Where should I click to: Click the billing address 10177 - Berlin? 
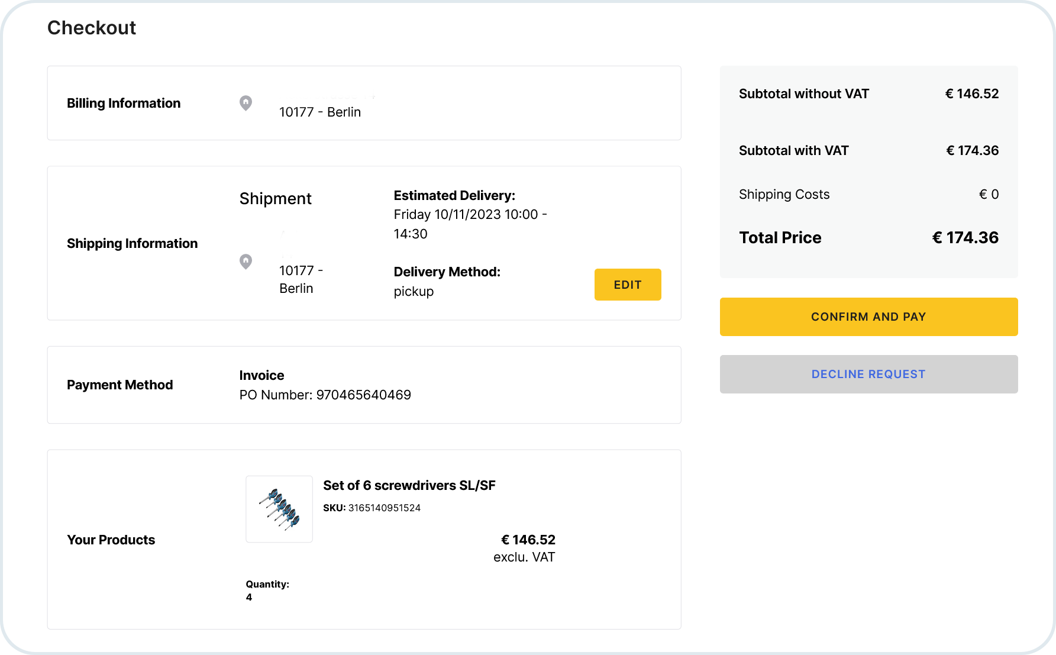319,112
